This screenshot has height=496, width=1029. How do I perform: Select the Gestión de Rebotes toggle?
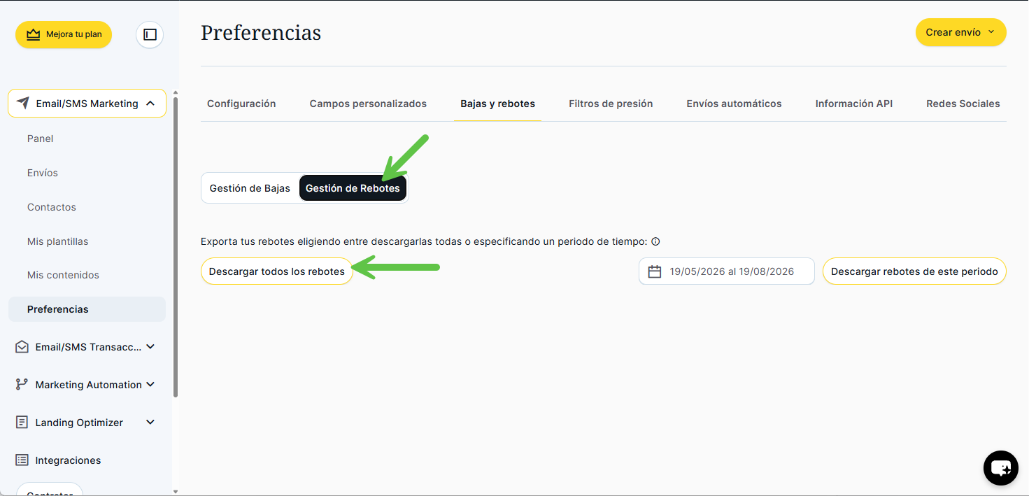click(353, 188)
